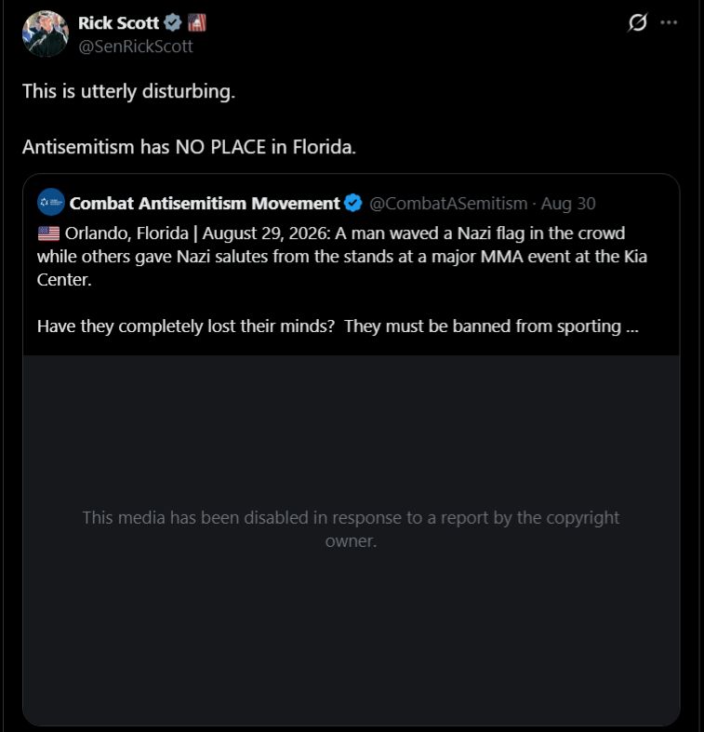This screenshot has width=704, height=732.
Task: Open the @SenRickScott handle link
Action: (136, 47)
